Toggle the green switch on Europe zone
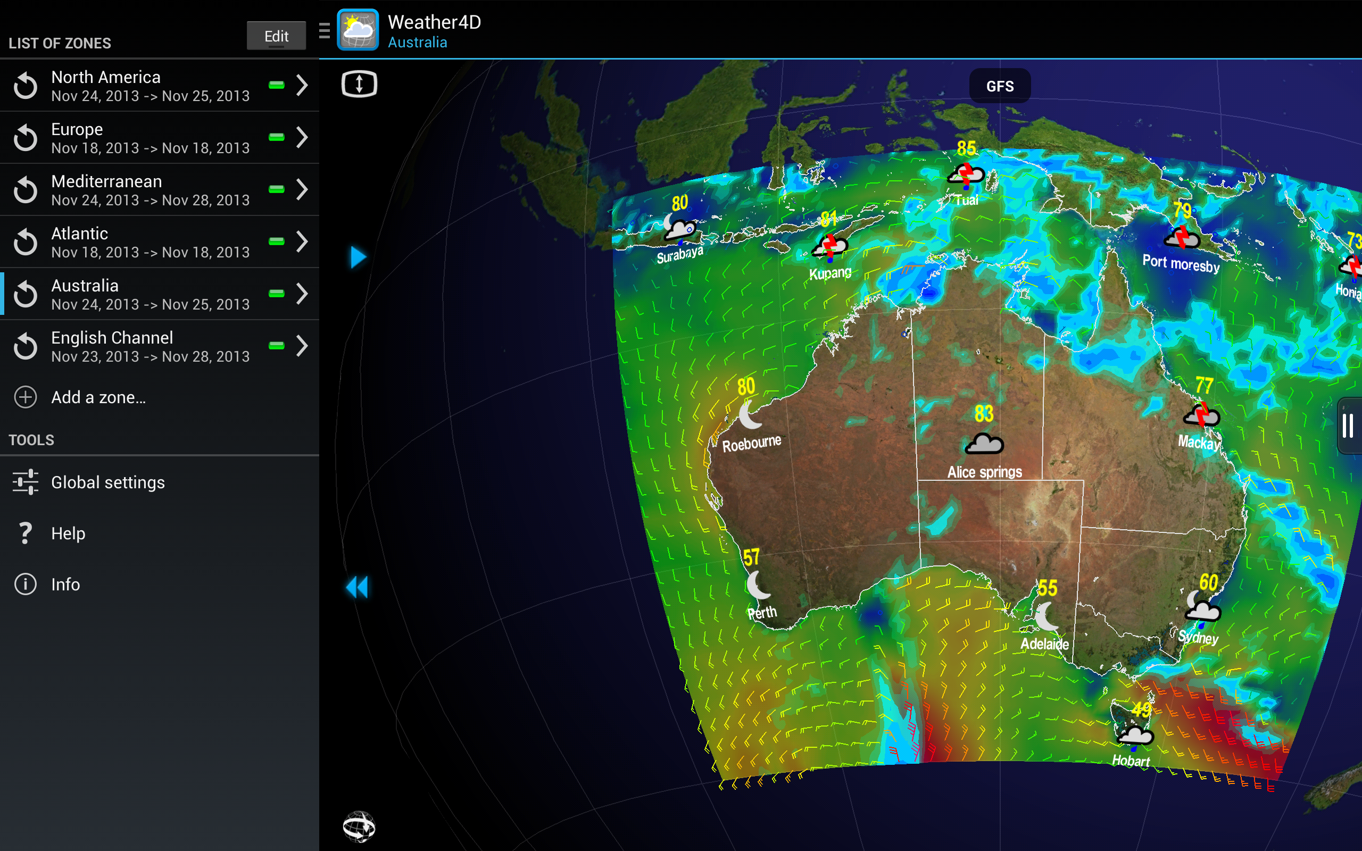The height and width of the screenshot is (851, 1362). pos(276,137)
